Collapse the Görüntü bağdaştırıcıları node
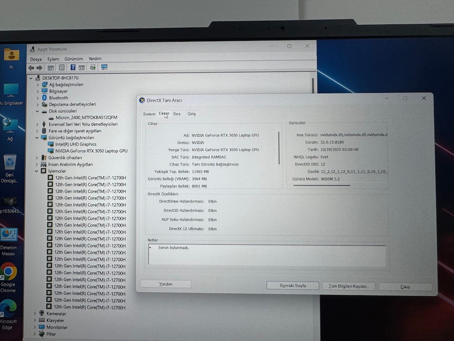The image size is (454, 341). pos(37,138)
